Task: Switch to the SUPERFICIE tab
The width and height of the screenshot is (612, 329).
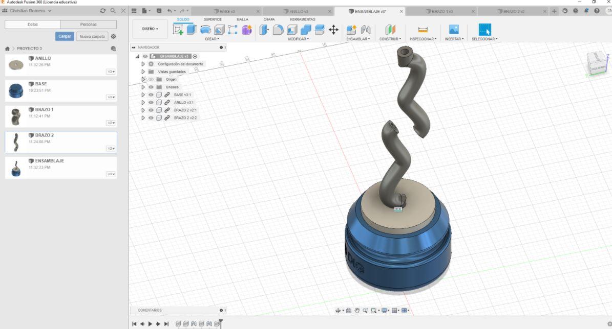Action: tap(213, 19)
